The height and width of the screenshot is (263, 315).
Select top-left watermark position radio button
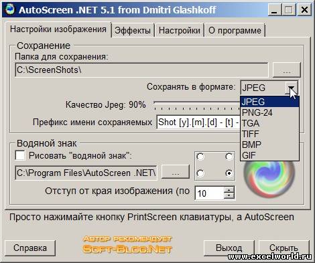tap(200, 157)
